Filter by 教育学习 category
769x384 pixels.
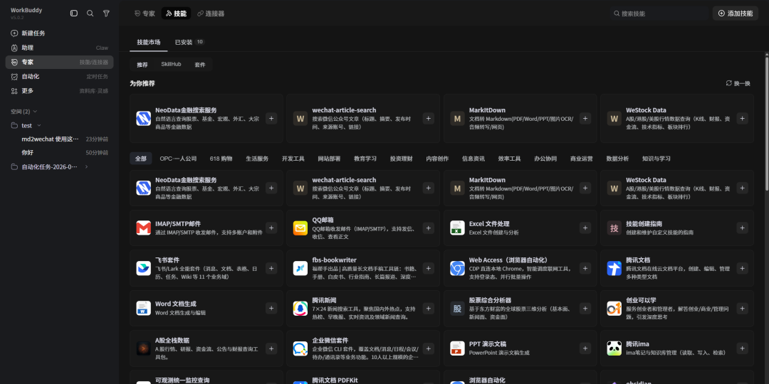[x=365, y=159]
